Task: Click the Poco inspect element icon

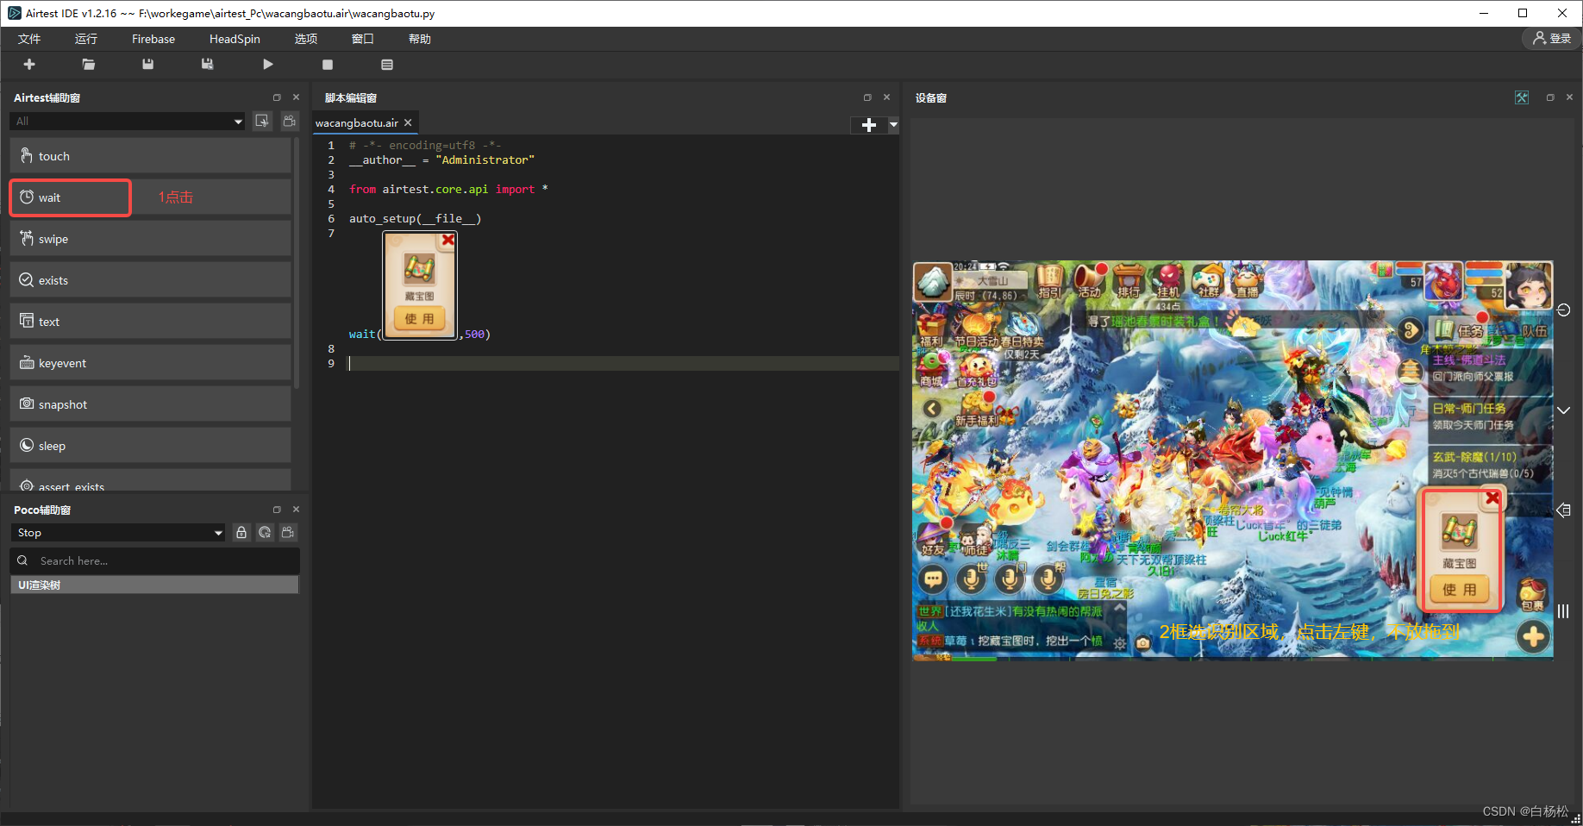Action: tap(265, 533)
